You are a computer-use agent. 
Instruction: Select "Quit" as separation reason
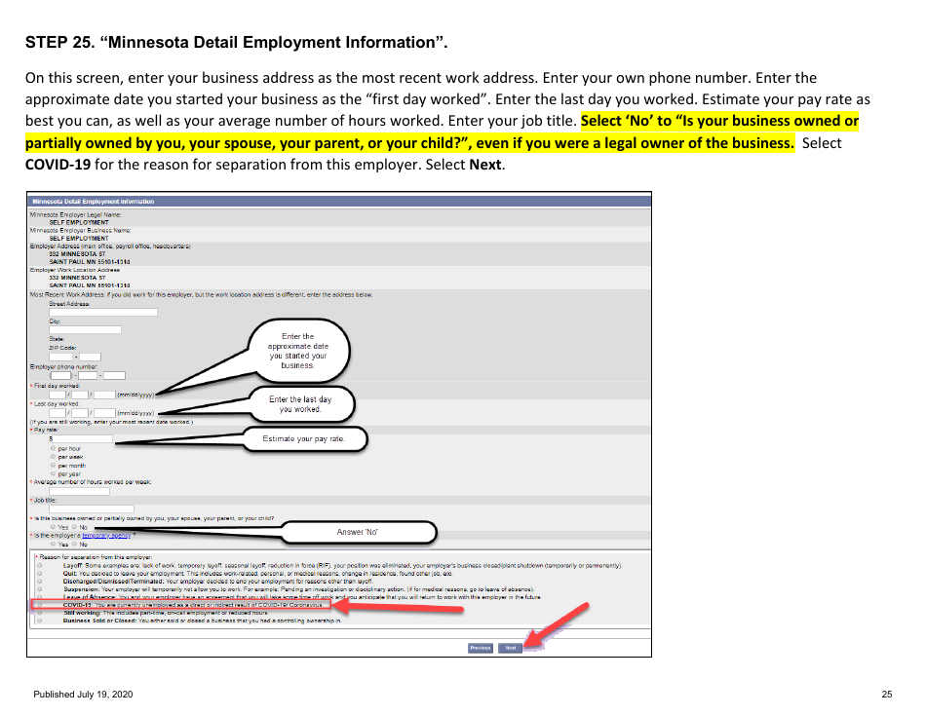click(x=41, y=572)
